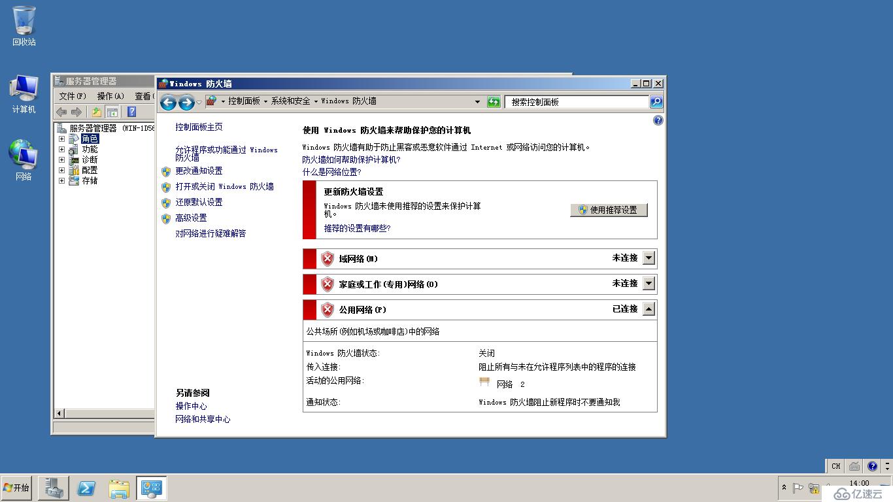Viewport: 893px width, 502px height.
Task: Open 打开或关闭 Windows 防火墙 link
Action: [224, 186]
